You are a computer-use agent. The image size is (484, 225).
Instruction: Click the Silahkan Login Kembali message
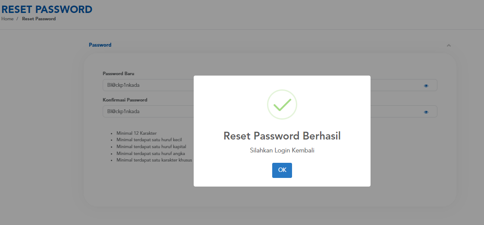[282, 151]
